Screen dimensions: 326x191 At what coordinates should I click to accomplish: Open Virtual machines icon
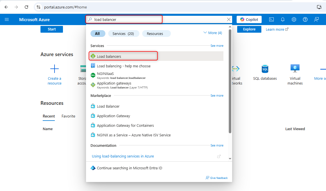[x=295, y=68]
